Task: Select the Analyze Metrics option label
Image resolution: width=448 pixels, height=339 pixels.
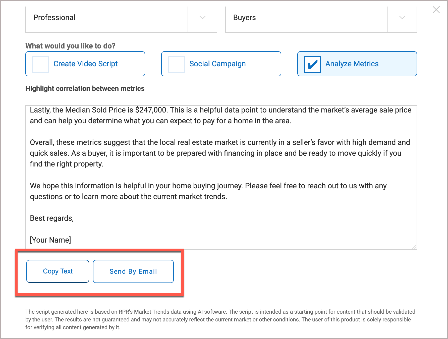Action: click(x=352, y=64)
